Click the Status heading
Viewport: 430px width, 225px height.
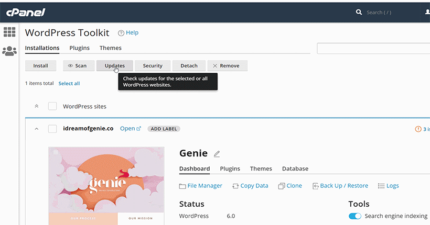(x=192, y=204)
